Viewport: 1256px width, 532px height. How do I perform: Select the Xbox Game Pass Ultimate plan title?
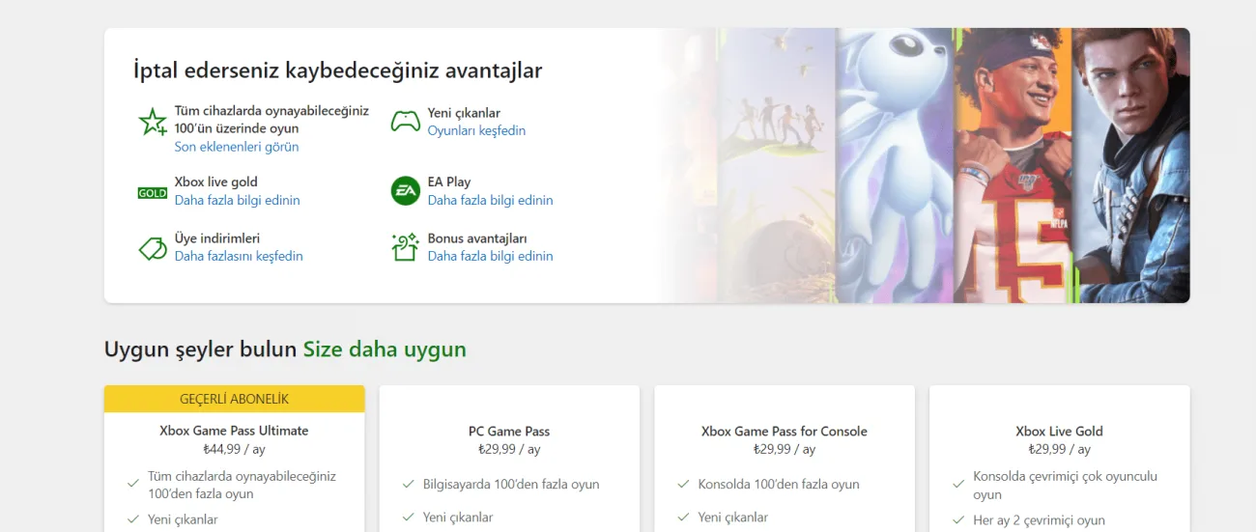click(x=234, y=431)
